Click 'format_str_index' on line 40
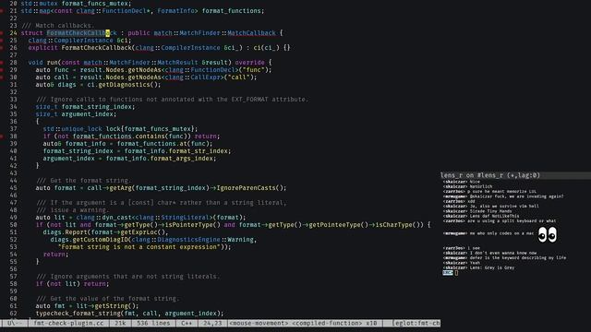The image size is (591, 332). tap(198, 151)
